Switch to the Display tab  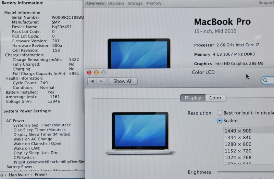(x=193, y=98)
